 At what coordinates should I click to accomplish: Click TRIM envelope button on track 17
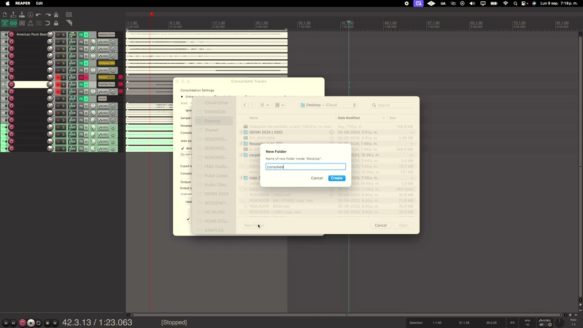point(103,149)
